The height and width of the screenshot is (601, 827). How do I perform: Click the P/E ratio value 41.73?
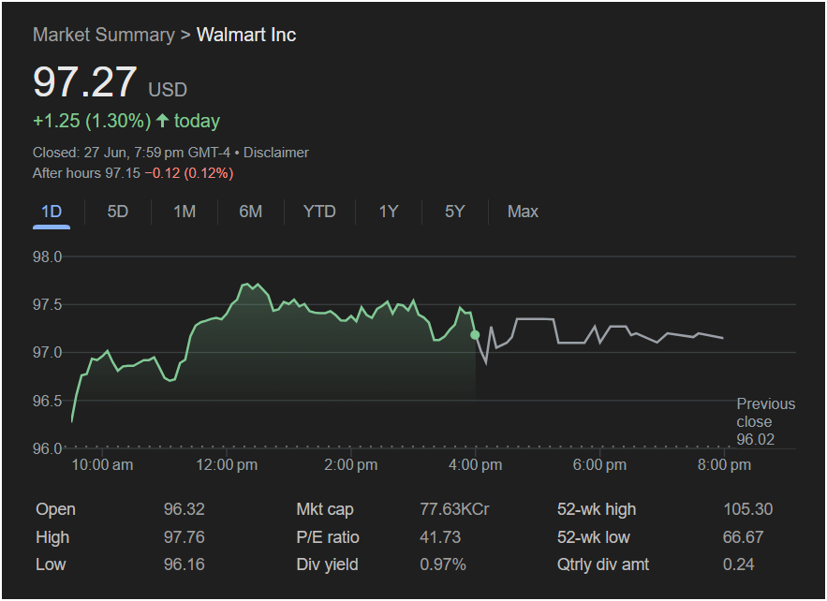440,537
